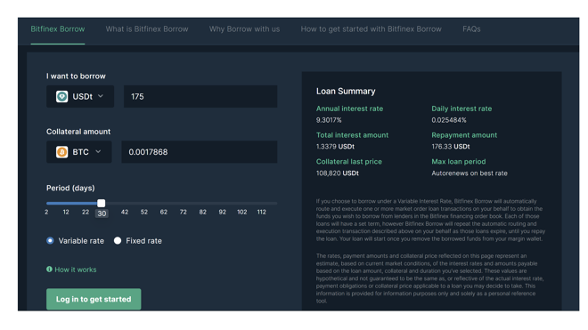The width and height of the screenshot is (588, 330).
Task: Click the 92 days tick label
Action: 223,212
